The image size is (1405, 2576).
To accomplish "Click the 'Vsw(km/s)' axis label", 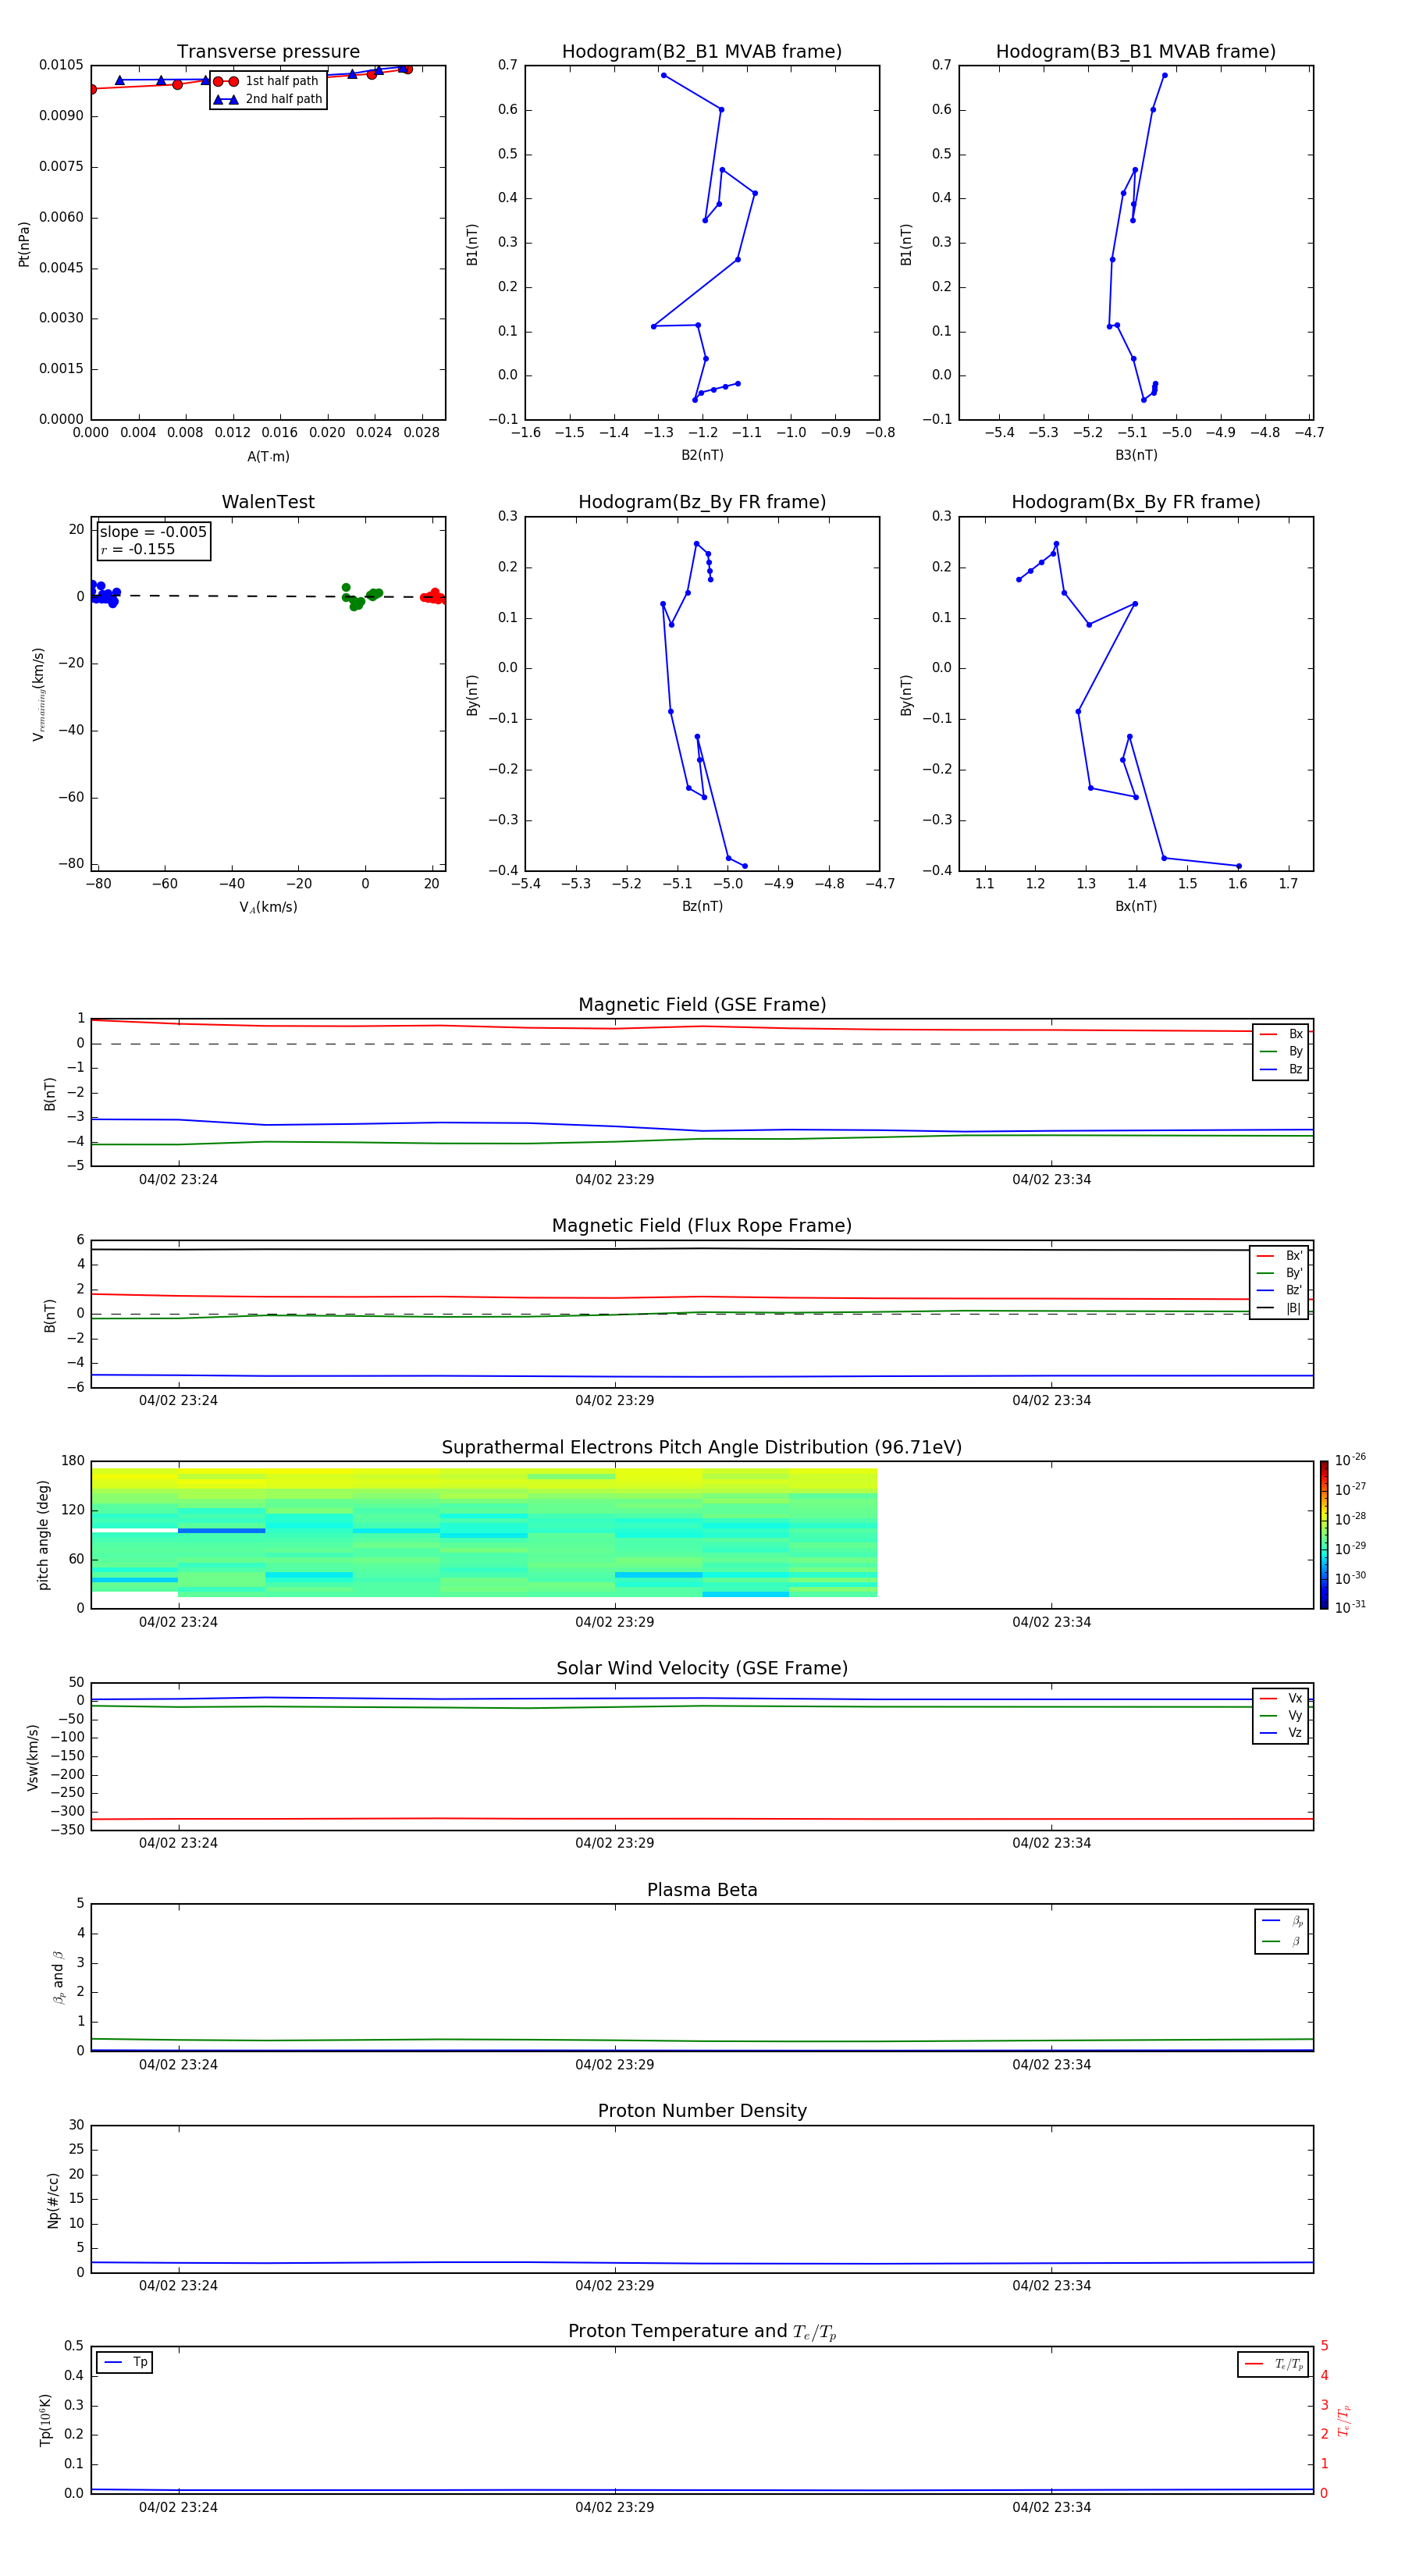I will 33,1757.
